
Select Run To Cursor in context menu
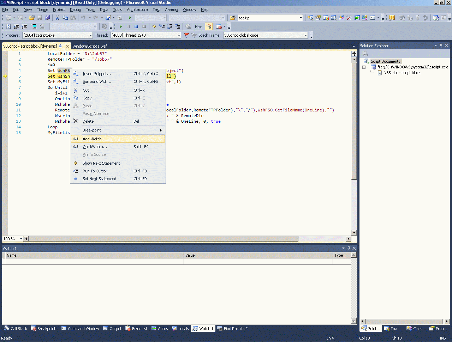click(x=95, y=171)
